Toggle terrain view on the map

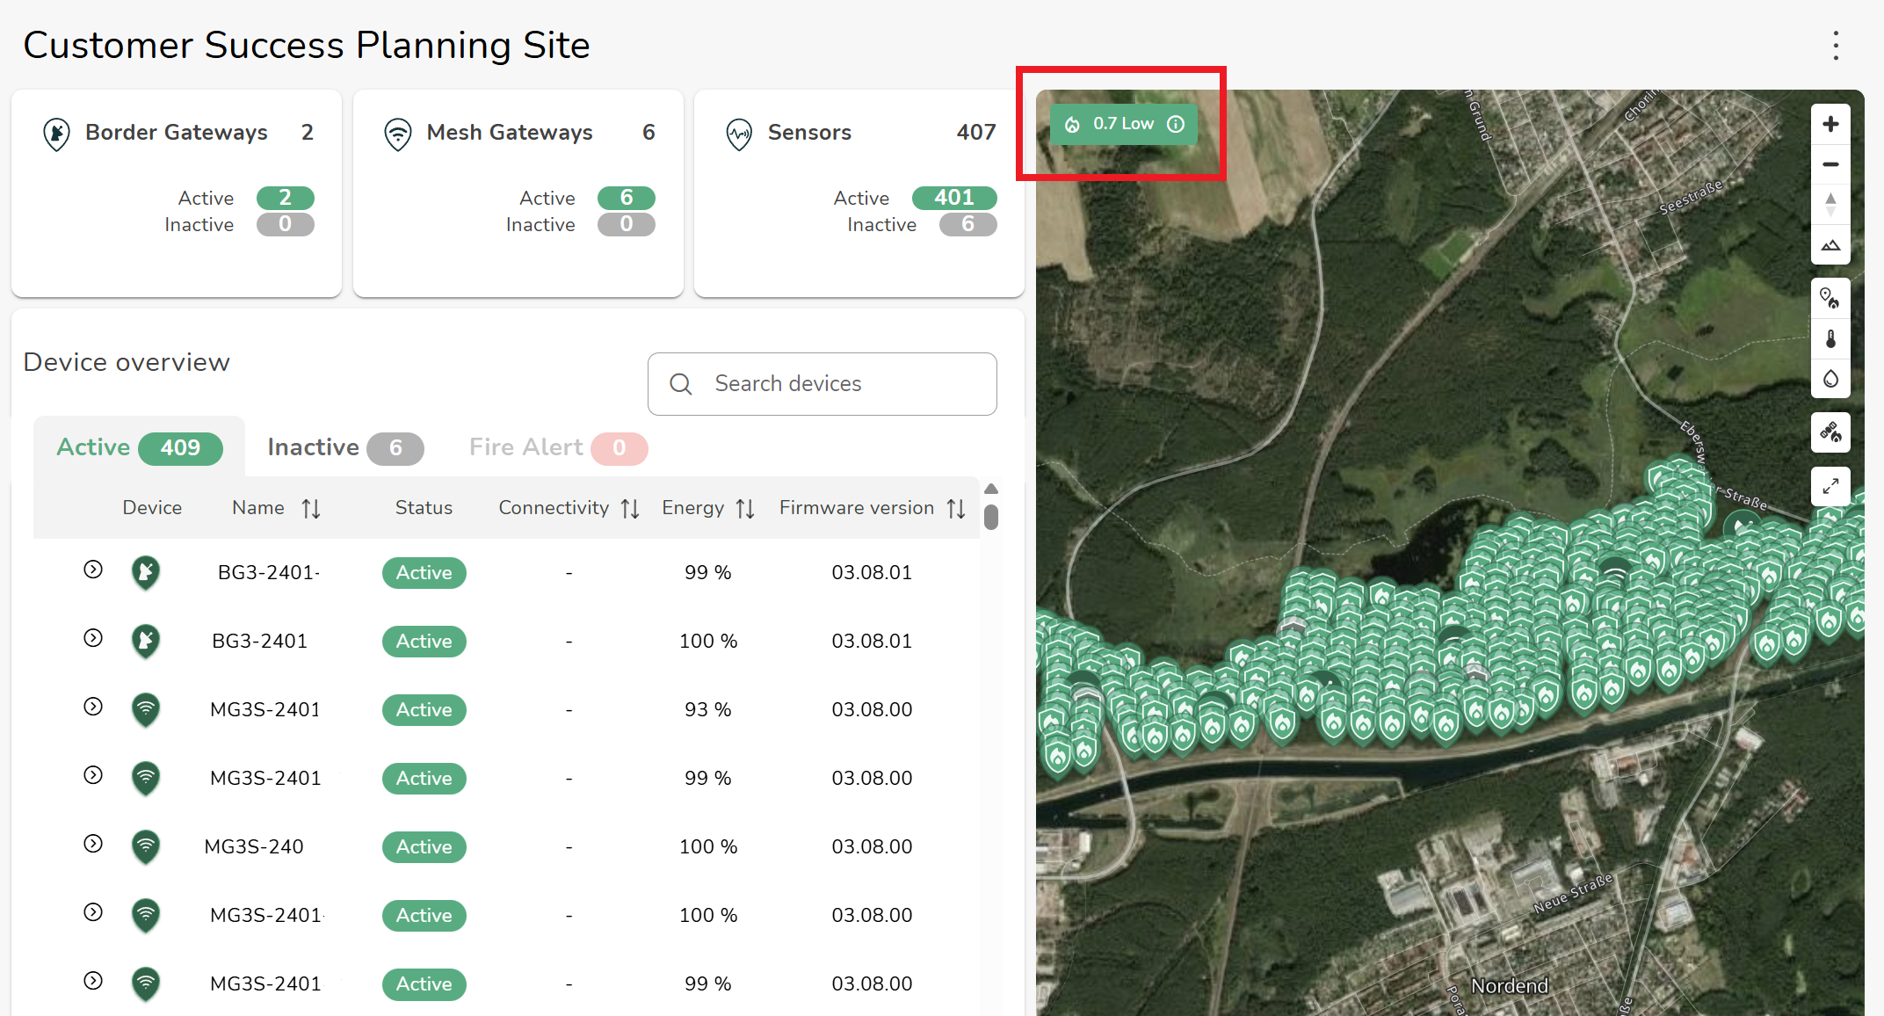1830,245
